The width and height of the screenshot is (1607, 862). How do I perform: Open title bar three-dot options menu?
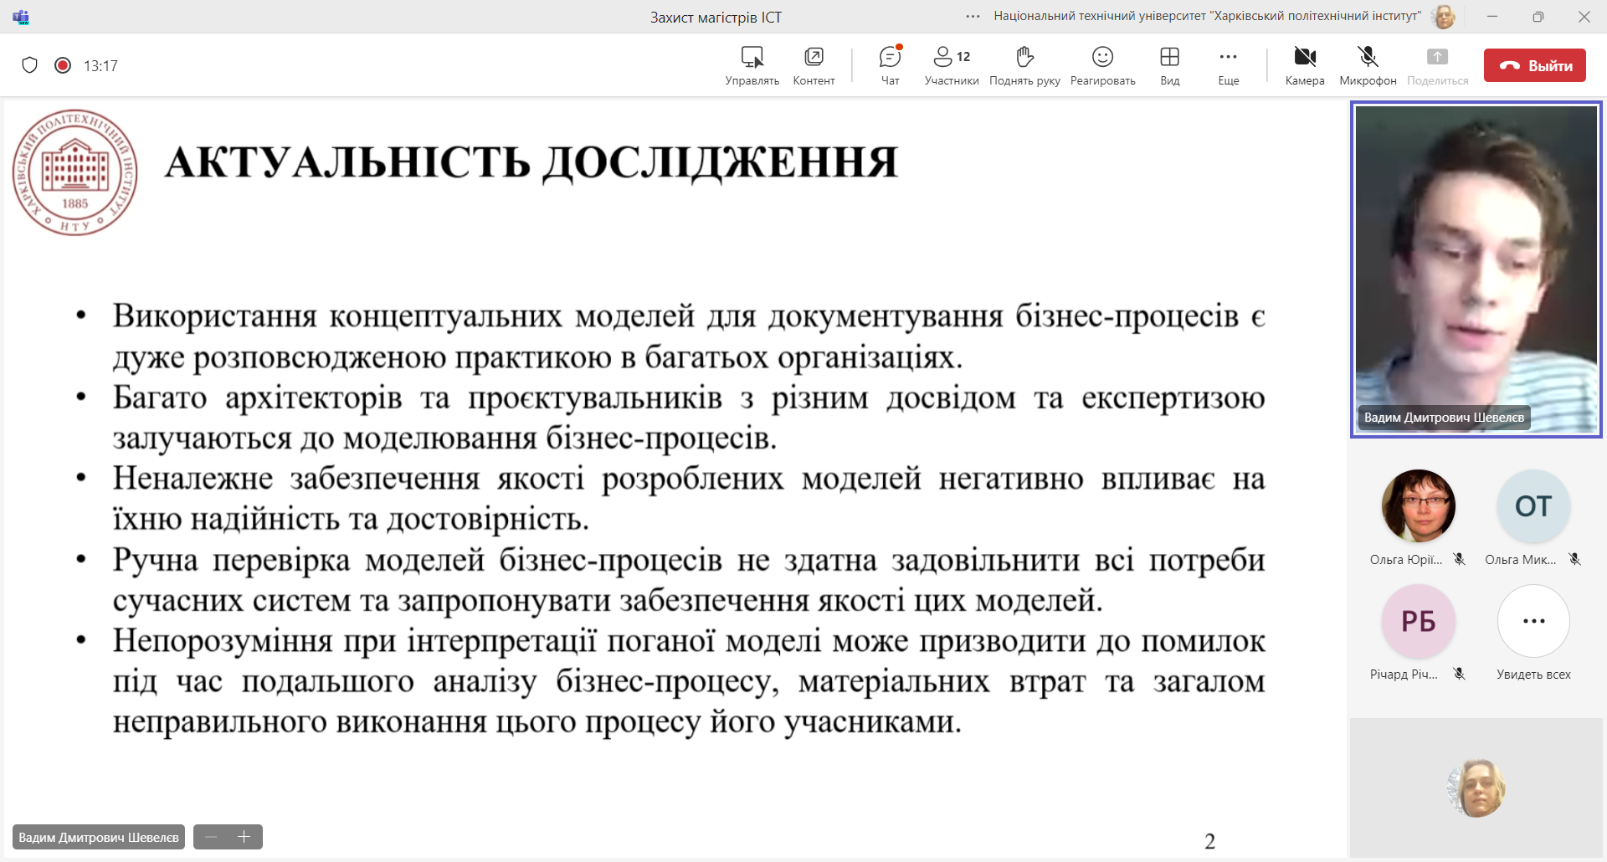973,17
